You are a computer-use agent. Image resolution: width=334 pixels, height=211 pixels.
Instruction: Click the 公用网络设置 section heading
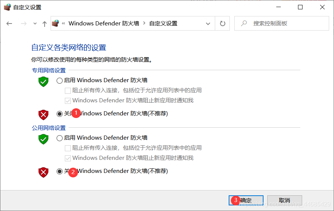point(49,128)
